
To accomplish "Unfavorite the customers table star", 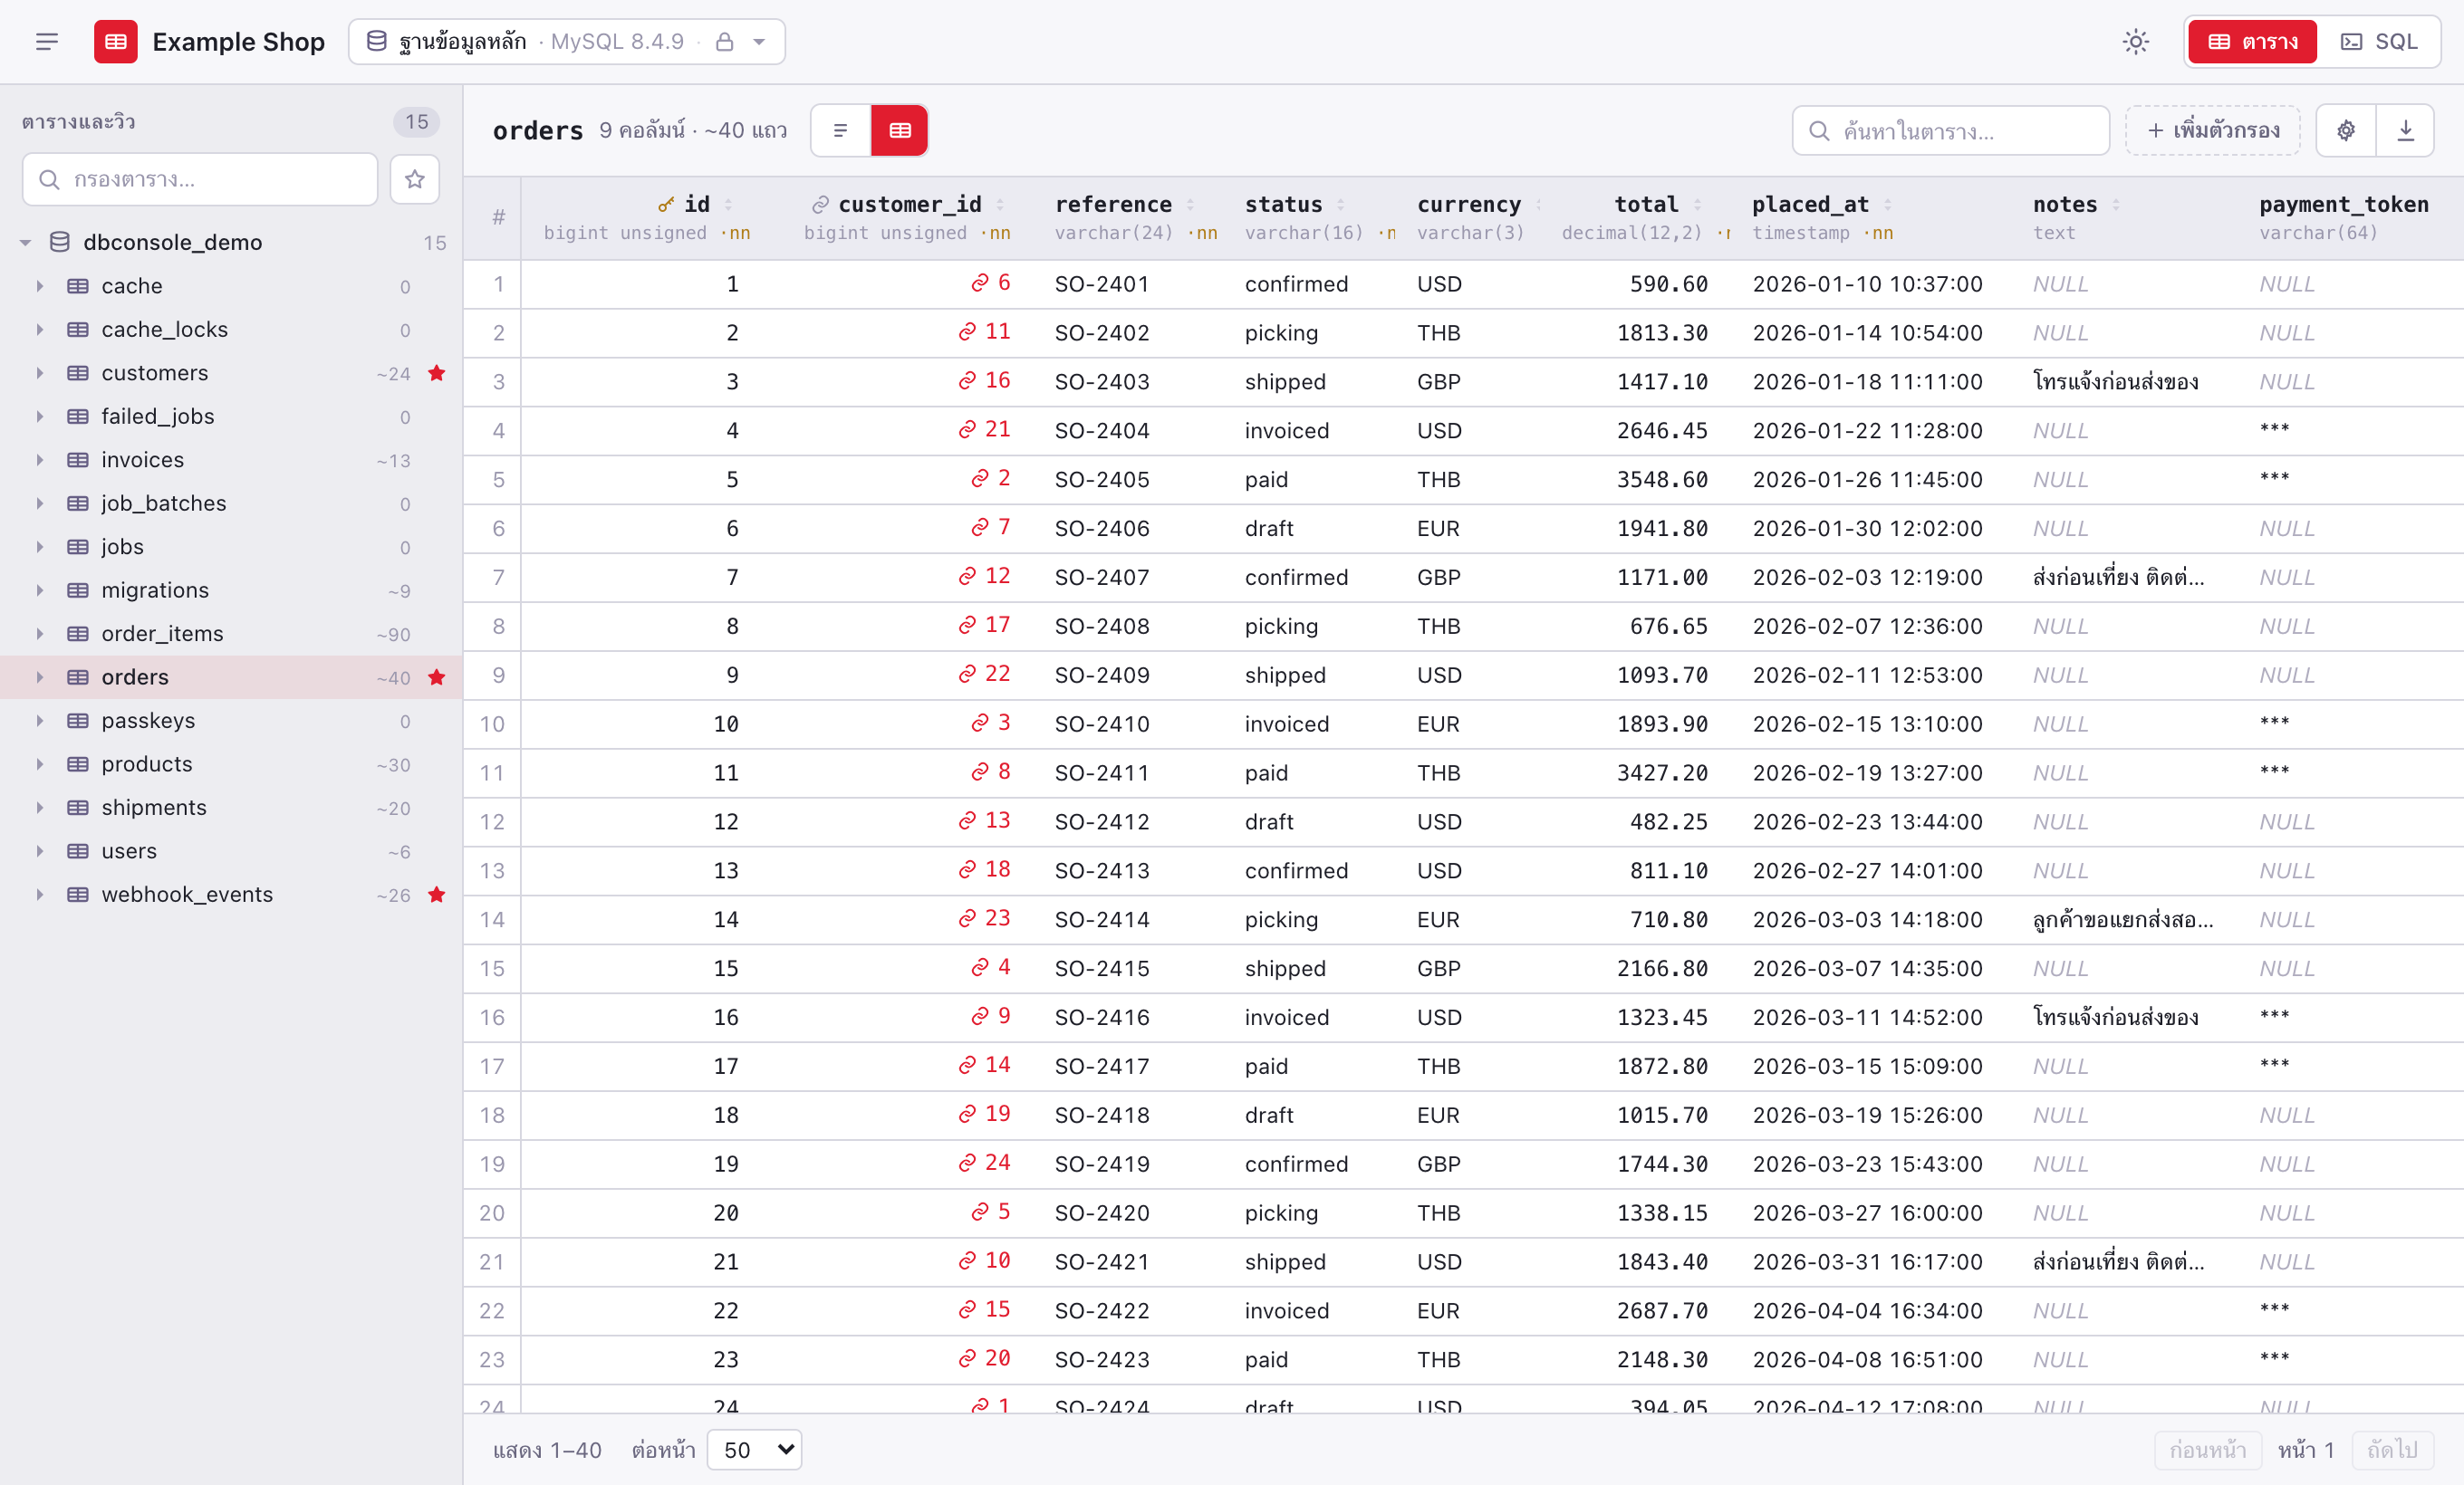I will click(x=436, y=373).
